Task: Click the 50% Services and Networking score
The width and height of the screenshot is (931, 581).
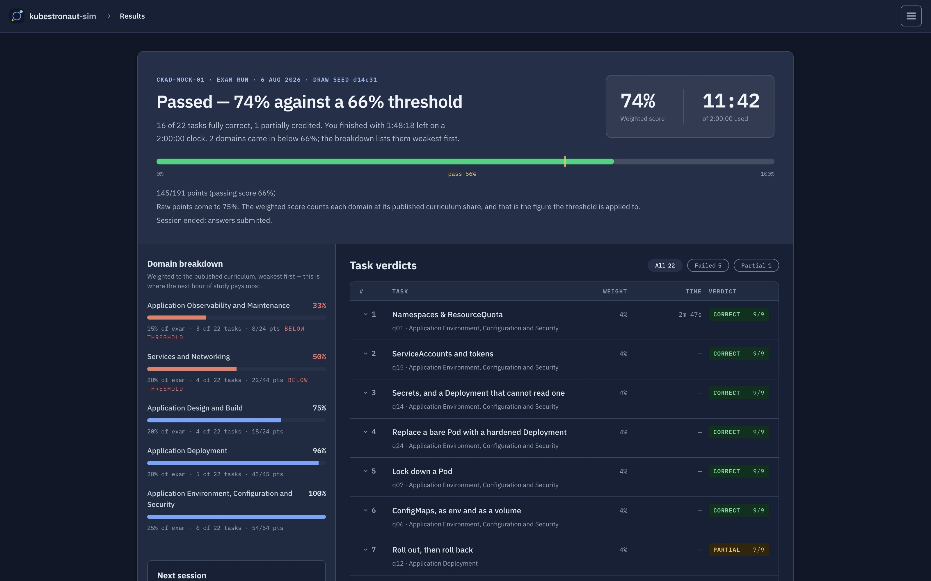Action: [x=319, y=357]
